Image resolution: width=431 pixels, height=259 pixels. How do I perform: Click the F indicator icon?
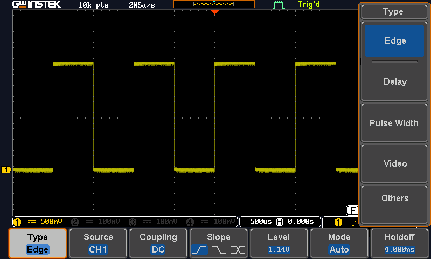click(352, 210)
